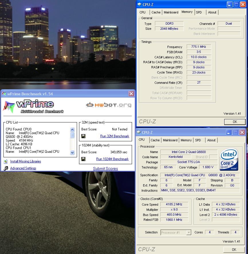Open Cache tab in upper CPU-Z window
The image size is (248, 254).
156,12
